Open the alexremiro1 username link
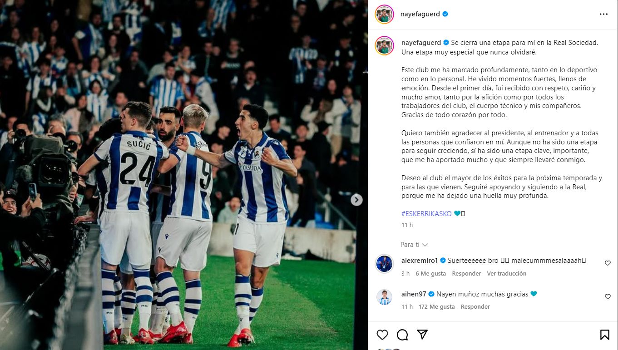Image resolution: width=618 pixels, height=350 pixels. [420, 261]
